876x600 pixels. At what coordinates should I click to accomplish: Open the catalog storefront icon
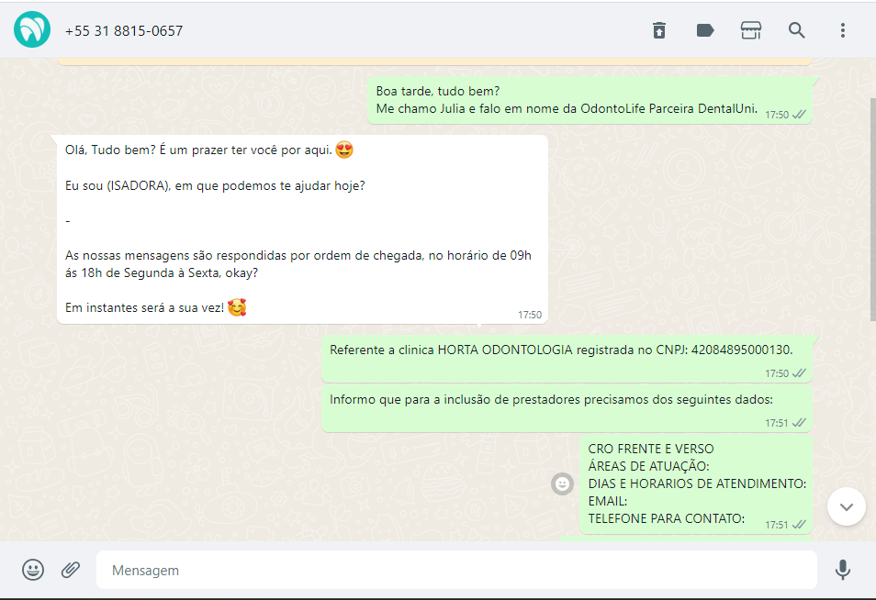(x=751, y=30)
